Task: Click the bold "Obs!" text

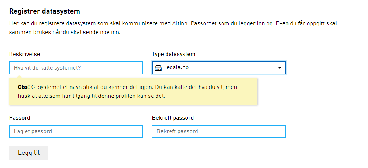Action: (x=24, y=88)
